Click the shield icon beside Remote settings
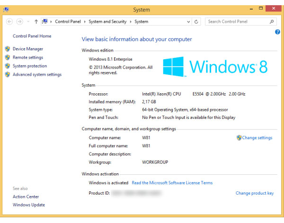This screenshot has height=223, width=284. click(x=8, y=57)
